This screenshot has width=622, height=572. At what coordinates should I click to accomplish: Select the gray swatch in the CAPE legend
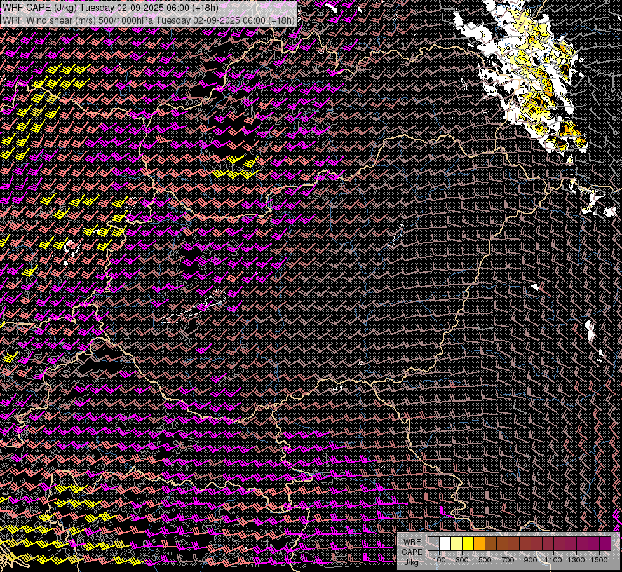click(x=433, y=544)
